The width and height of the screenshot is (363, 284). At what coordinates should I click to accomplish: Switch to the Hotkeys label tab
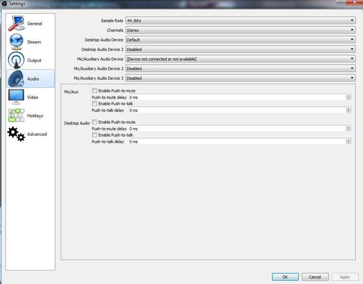[x=35, y=116]
